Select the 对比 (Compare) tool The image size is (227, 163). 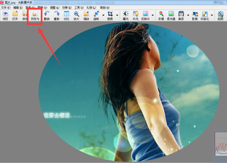[x=67, y=16]
